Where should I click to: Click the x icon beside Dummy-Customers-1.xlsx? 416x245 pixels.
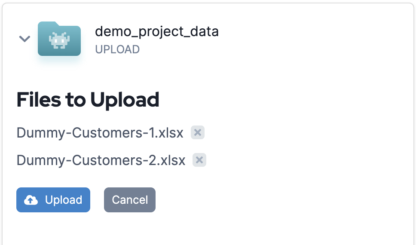pyautogui.click(x=198, y=132)
